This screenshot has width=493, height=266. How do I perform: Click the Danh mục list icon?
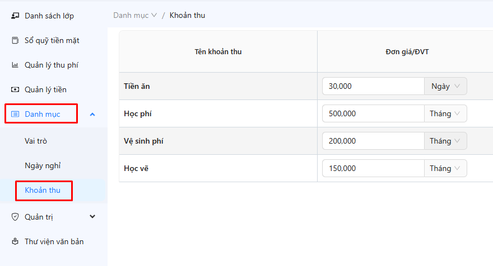(15, 114)
